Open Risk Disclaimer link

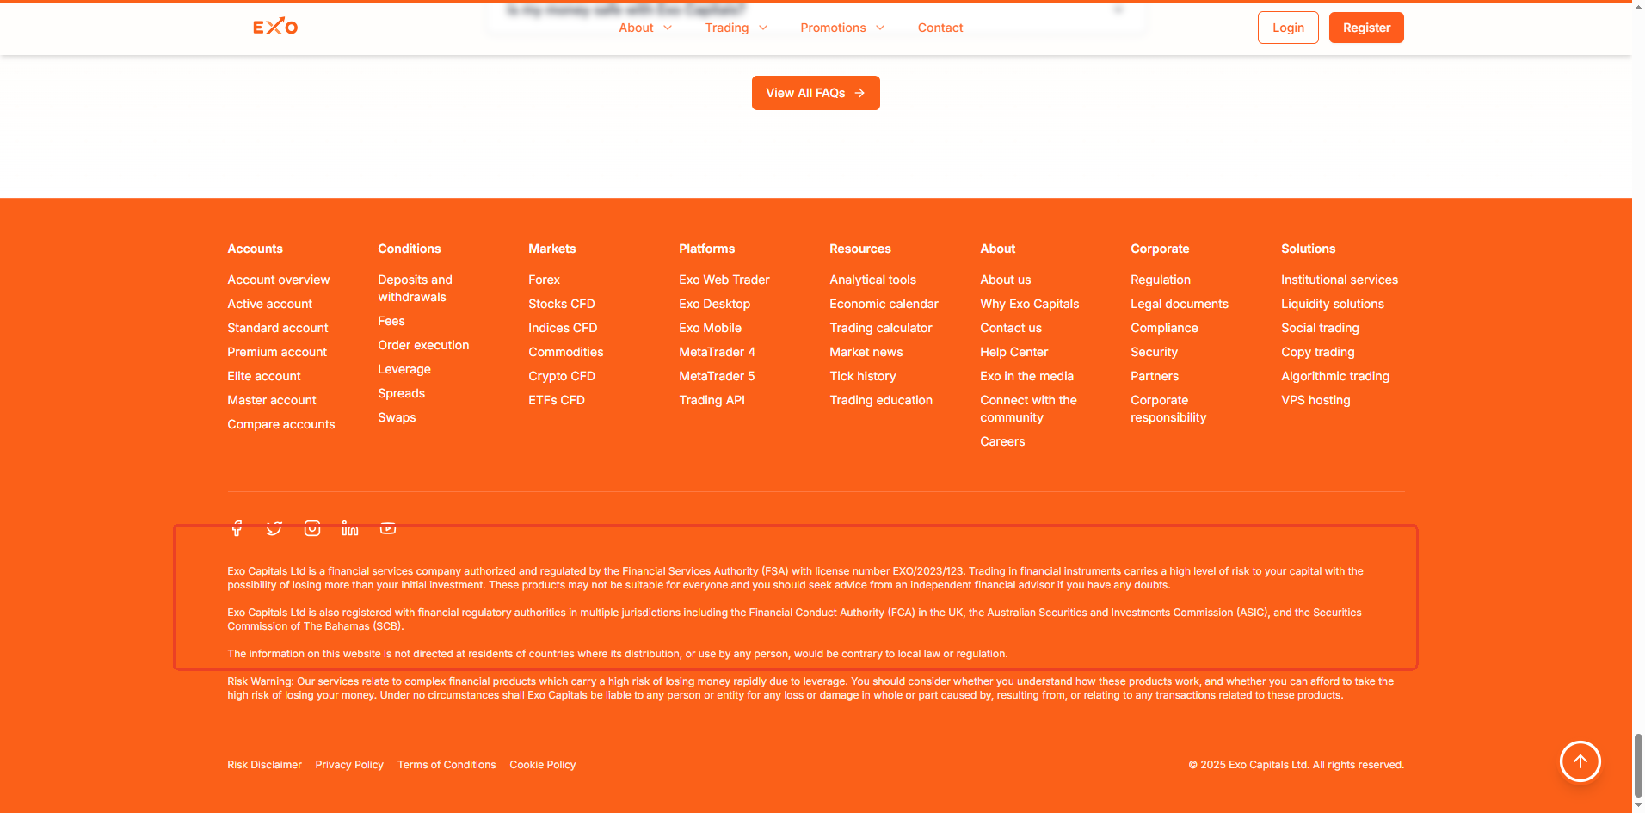pos(265,765)
